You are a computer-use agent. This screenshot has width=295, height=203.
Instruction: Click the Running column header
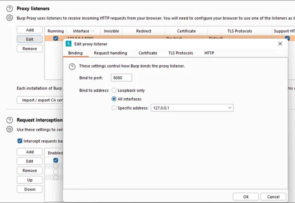click(55, 31)
